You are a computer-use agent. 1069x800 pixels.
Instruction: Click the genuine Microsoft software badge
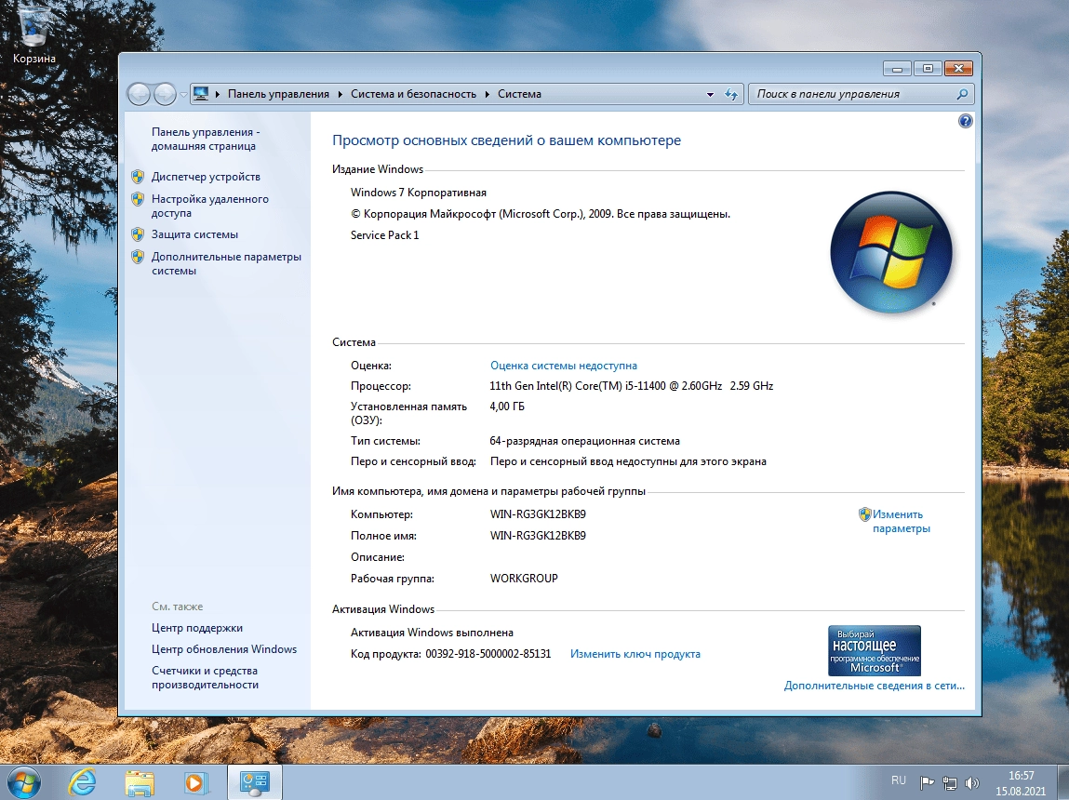point(874,651)
